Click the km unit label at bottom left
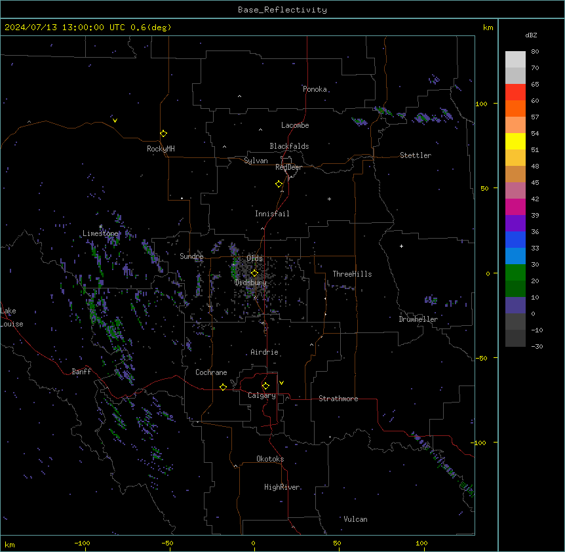565x552 pixels. (x=10, y=545)
